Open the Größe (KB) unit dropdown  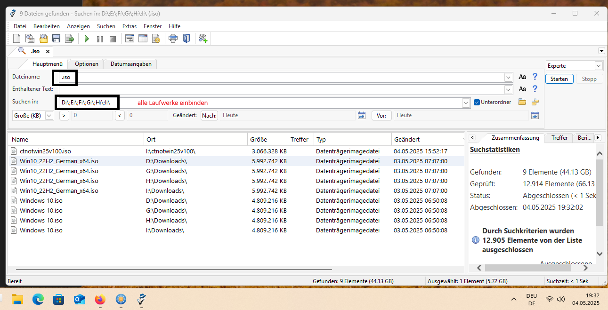49,115
